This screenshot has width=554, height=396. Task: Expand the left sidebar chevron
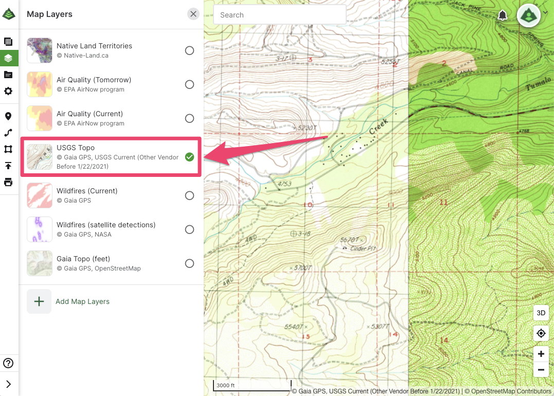8,384
